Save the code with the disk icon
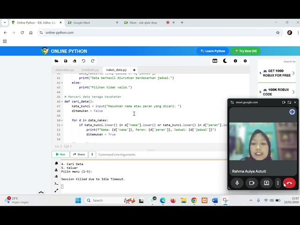Viewport: 300px width, 225px height. [66, 61]
